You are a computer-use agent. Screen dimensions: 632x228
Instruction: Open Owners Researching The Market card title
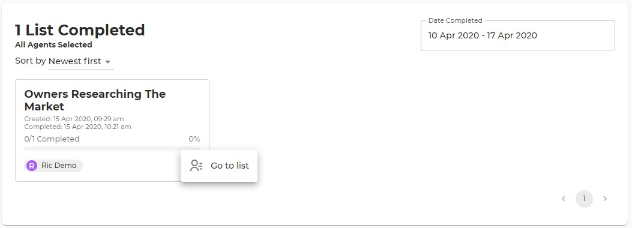tap(95, 100)
